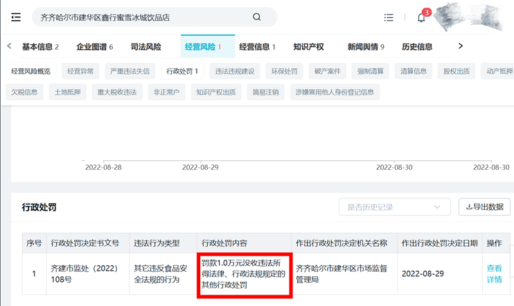Click 作出行政处罚决定日期 column header
The image size is (514, 306).
440,243
